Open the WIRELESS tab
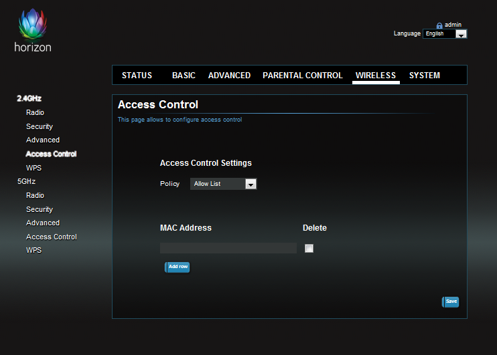 click(376, 76)
